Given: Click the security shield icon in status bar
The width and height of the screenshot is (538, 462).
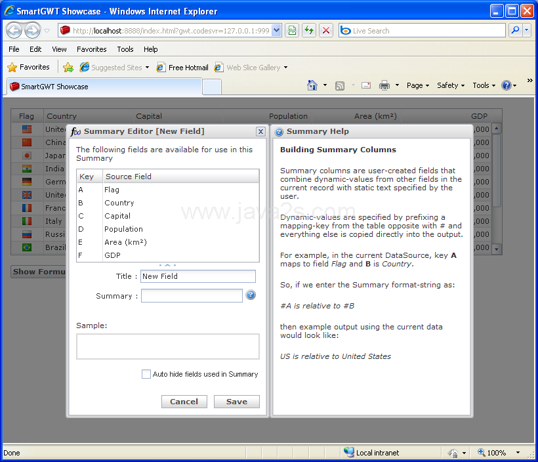Looking at the screenshot, I should pos(453,453).
